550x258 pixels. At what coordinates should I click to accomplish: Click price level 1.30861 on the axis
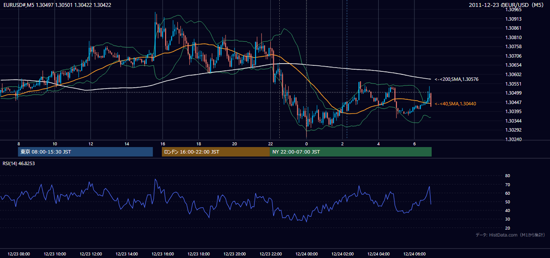(x=514, y=28)
